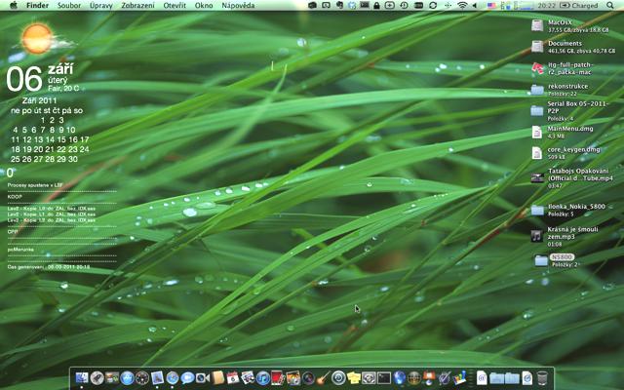Open Terminal in the dock

(383, 377)
